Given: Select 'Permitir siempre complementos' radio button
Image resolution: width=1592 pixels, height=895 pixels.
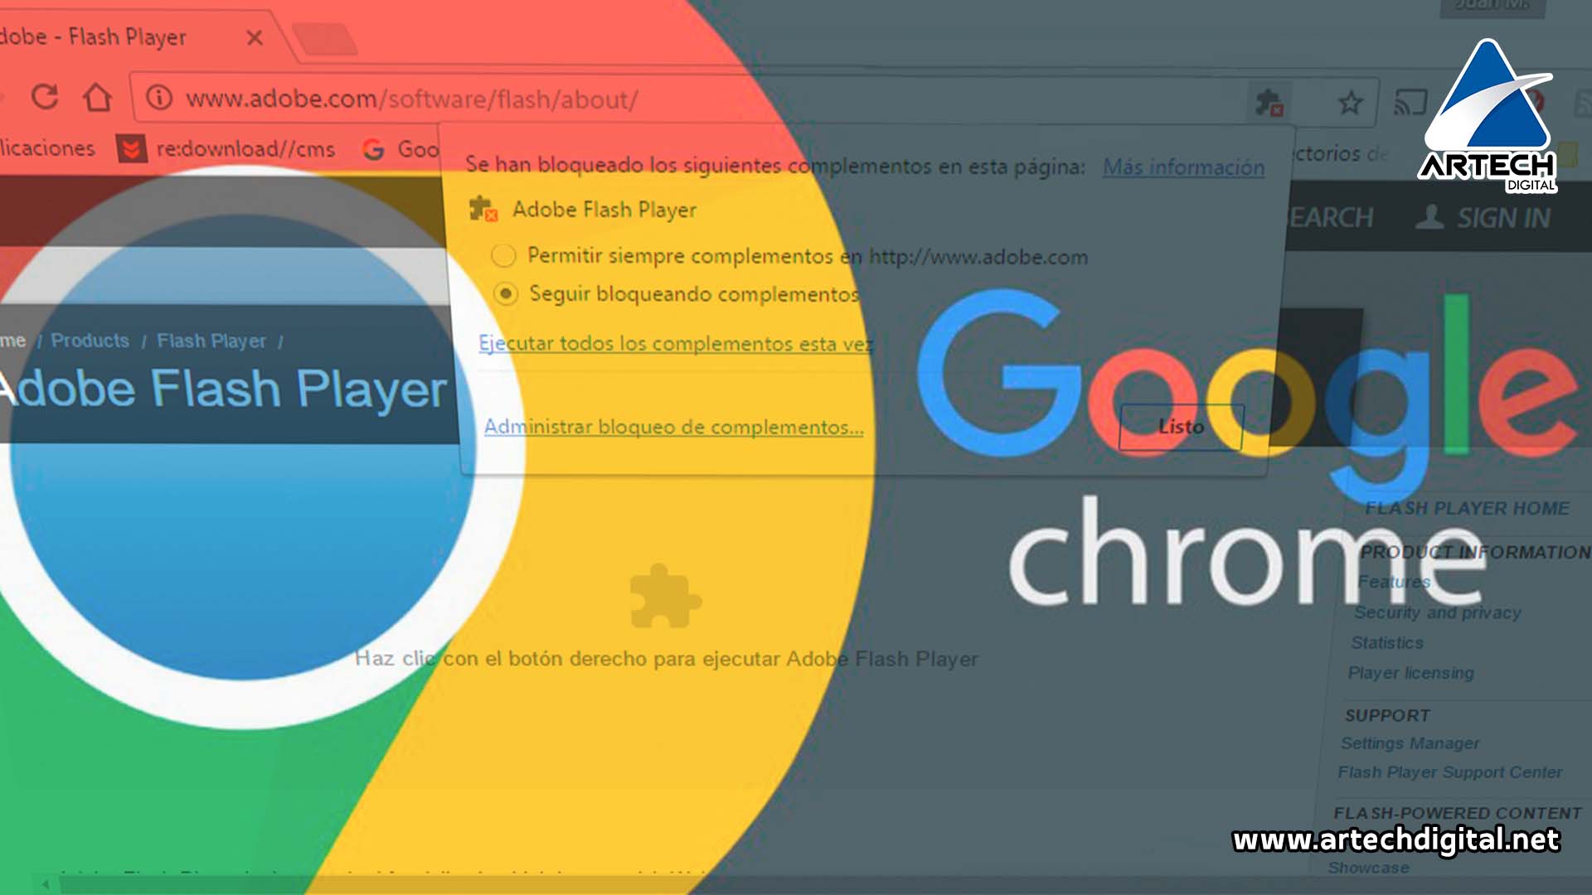Looking at the screenshot, I should pos(504,254).
